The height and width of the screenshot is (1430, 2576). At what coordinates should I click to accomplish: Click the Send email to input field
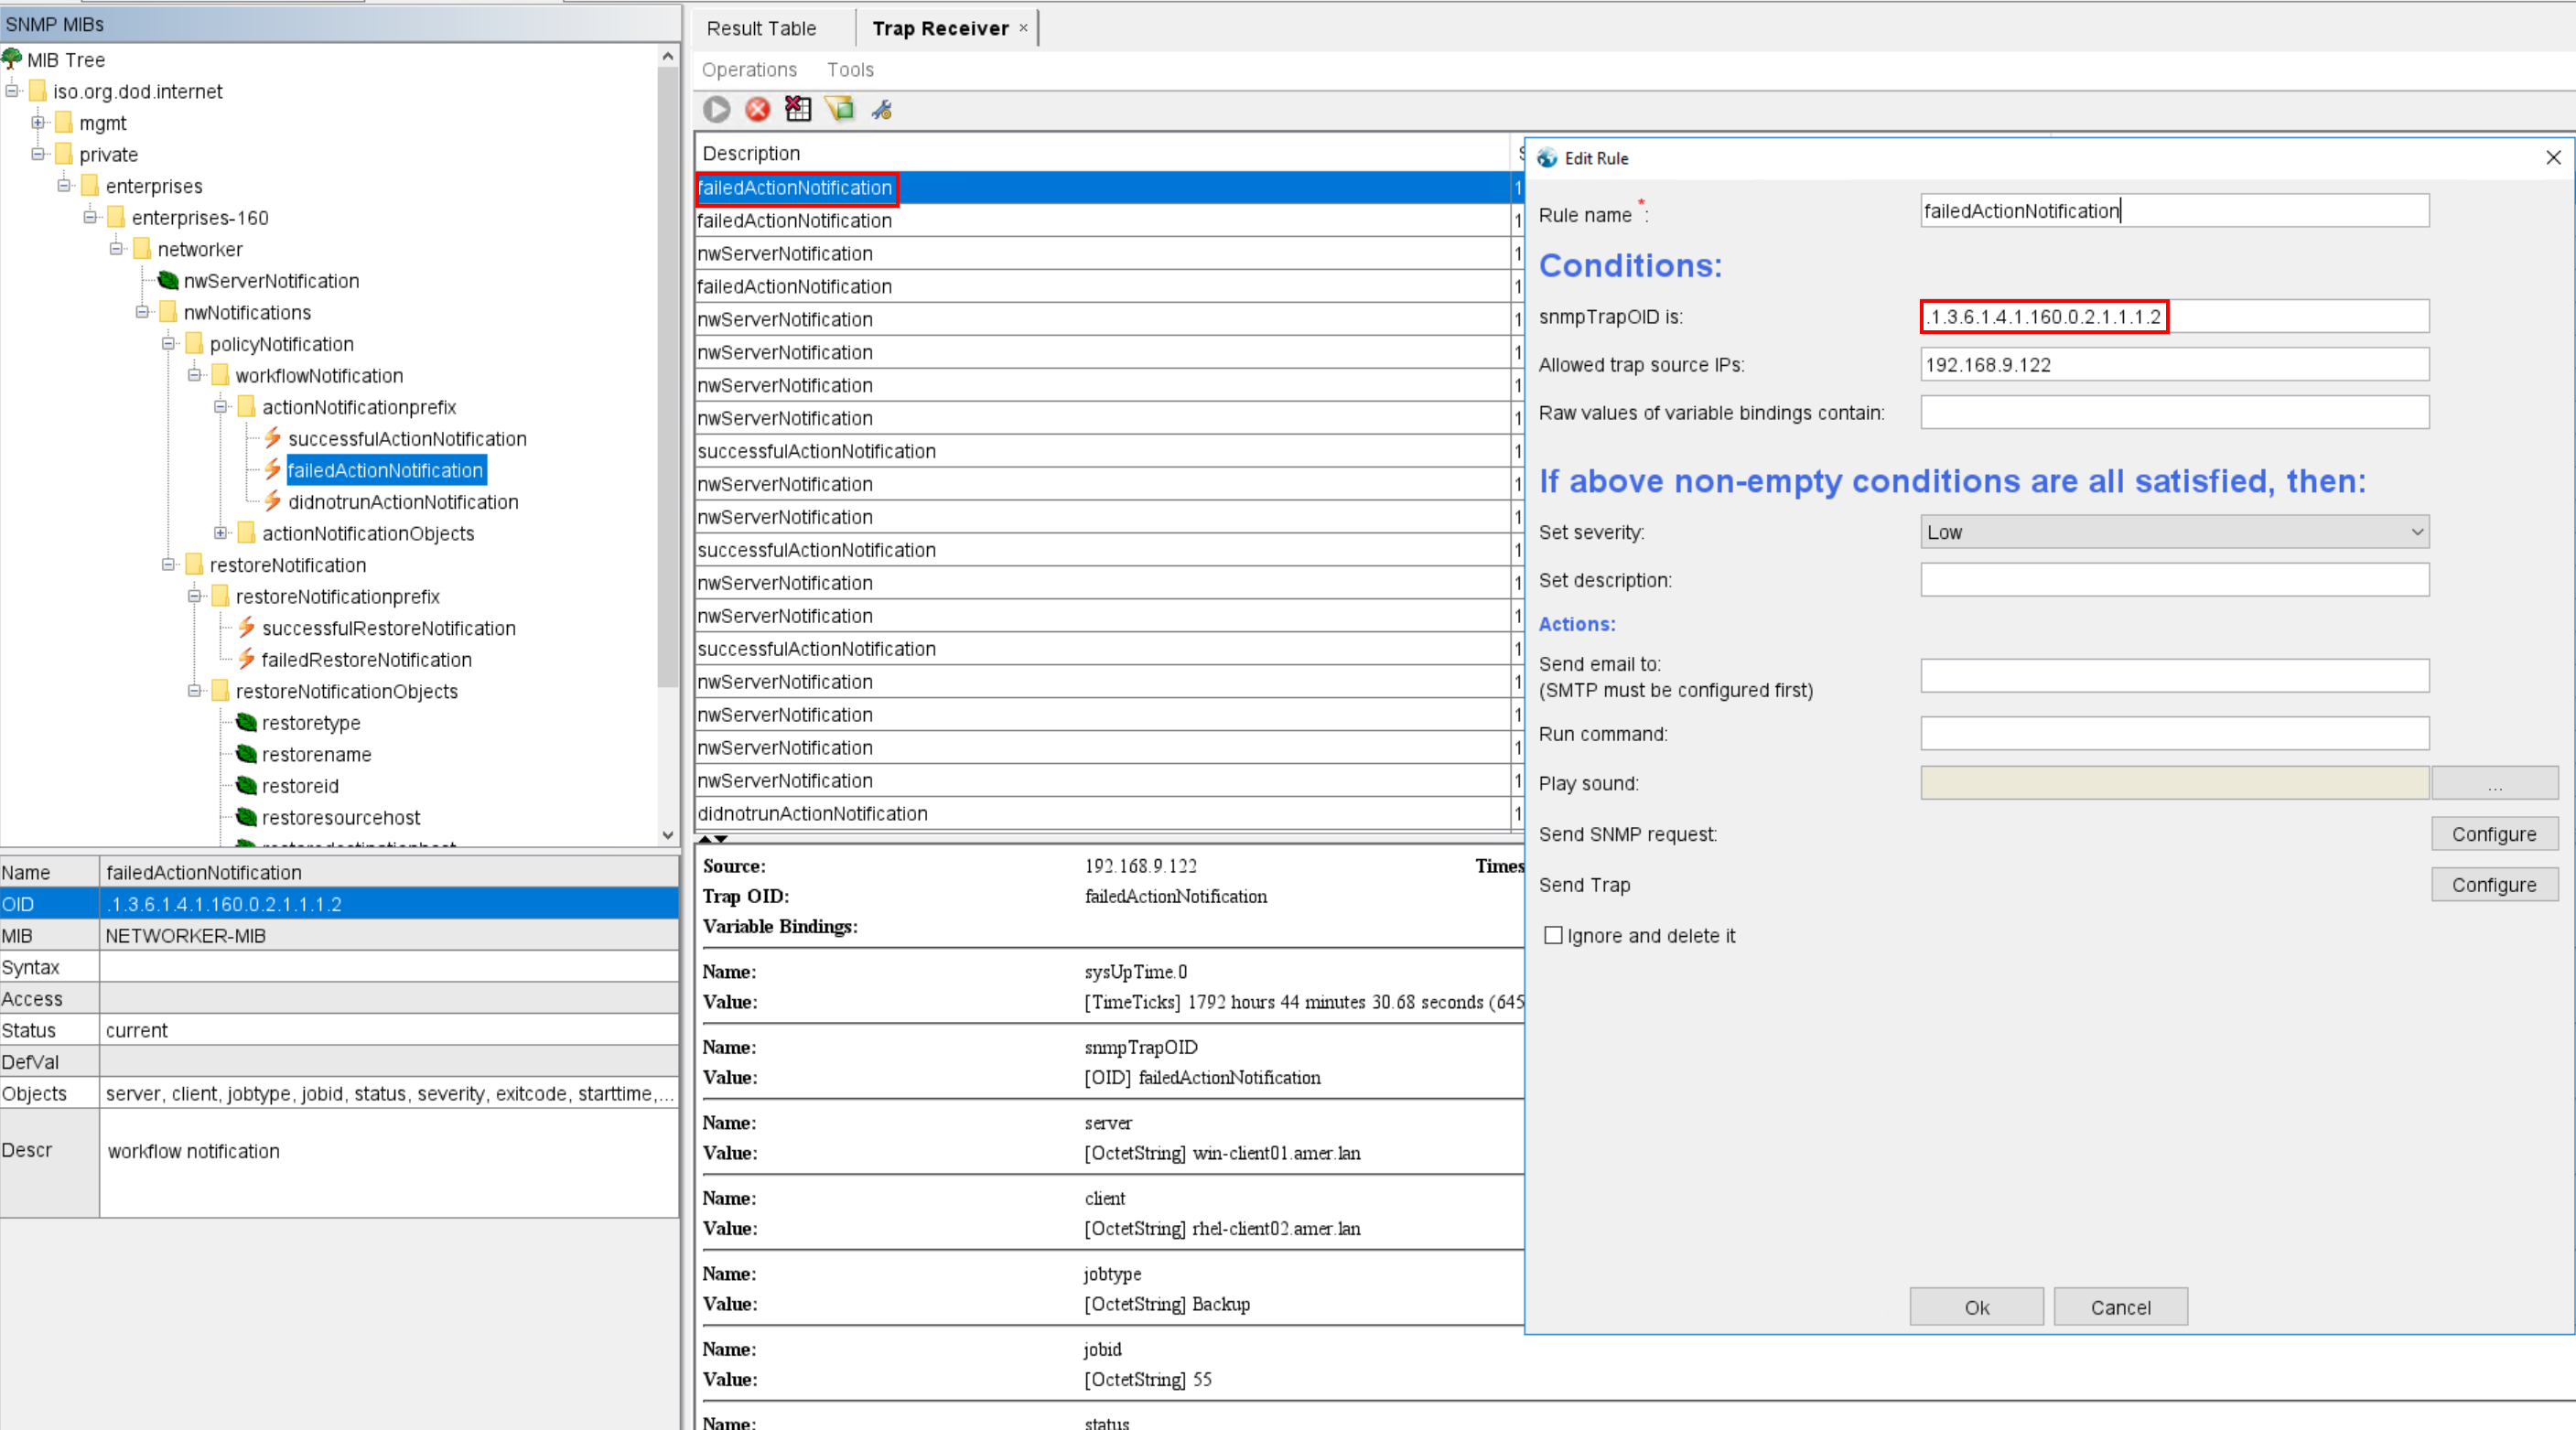(x=2174, y=676)
